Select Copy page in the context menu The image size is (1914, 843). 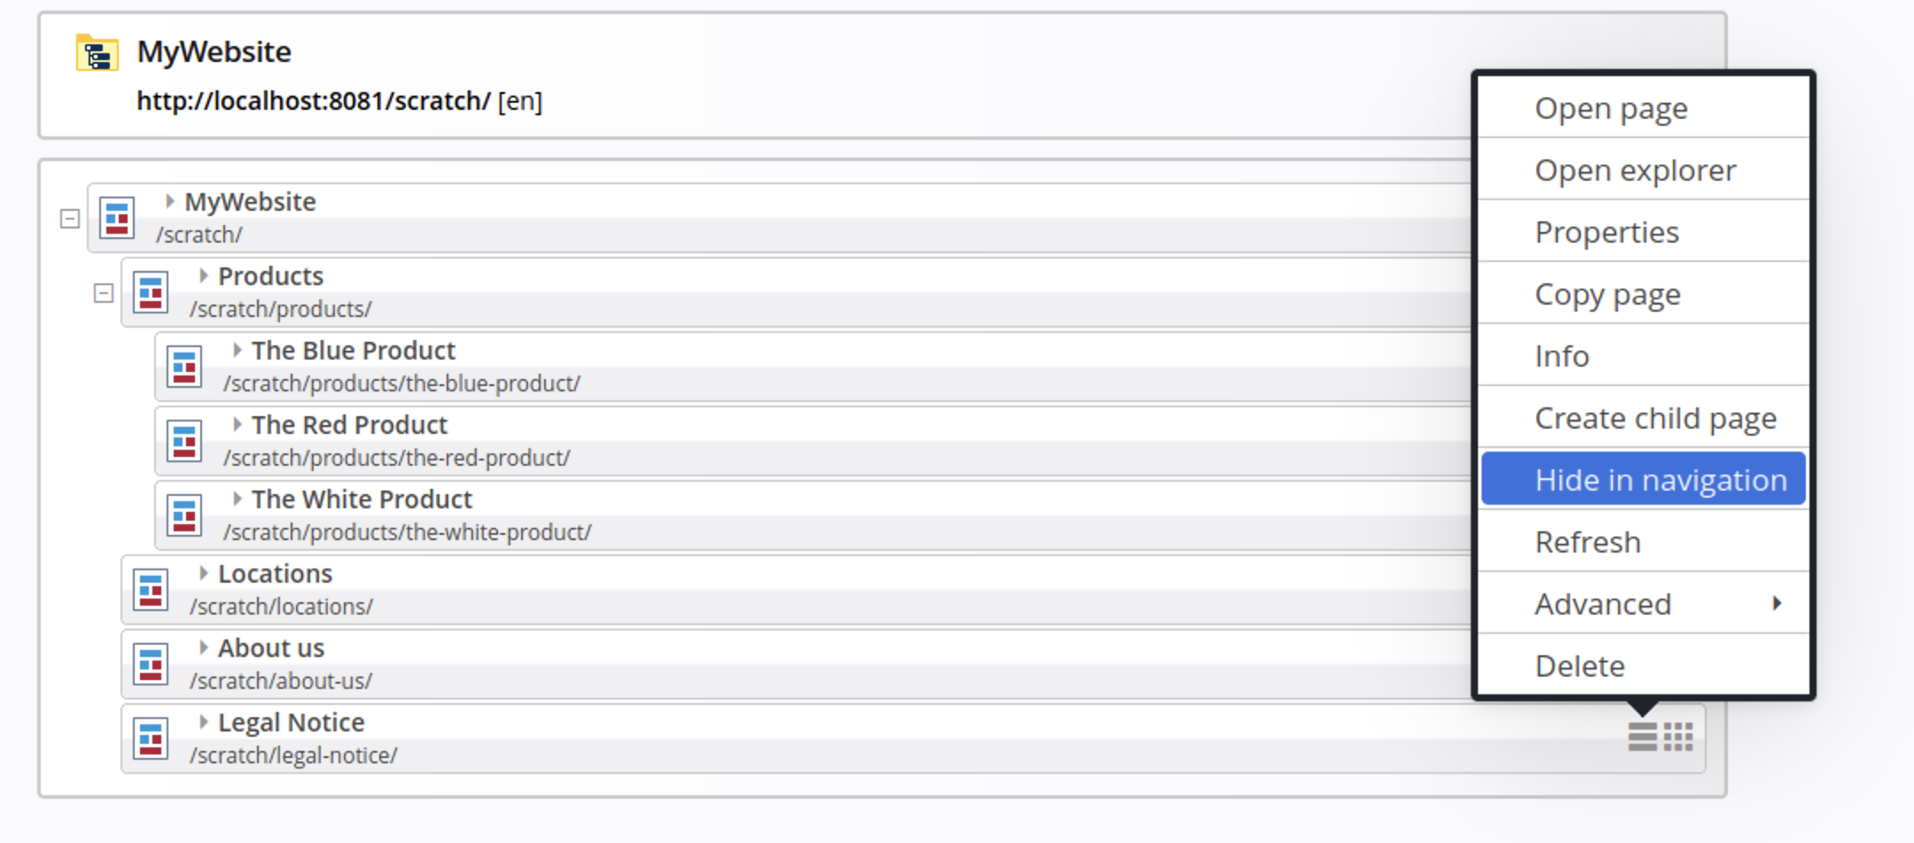[1607, 294]
